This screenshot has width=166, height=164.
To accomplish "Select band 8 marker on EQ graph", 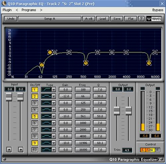I will pos(126,52).
